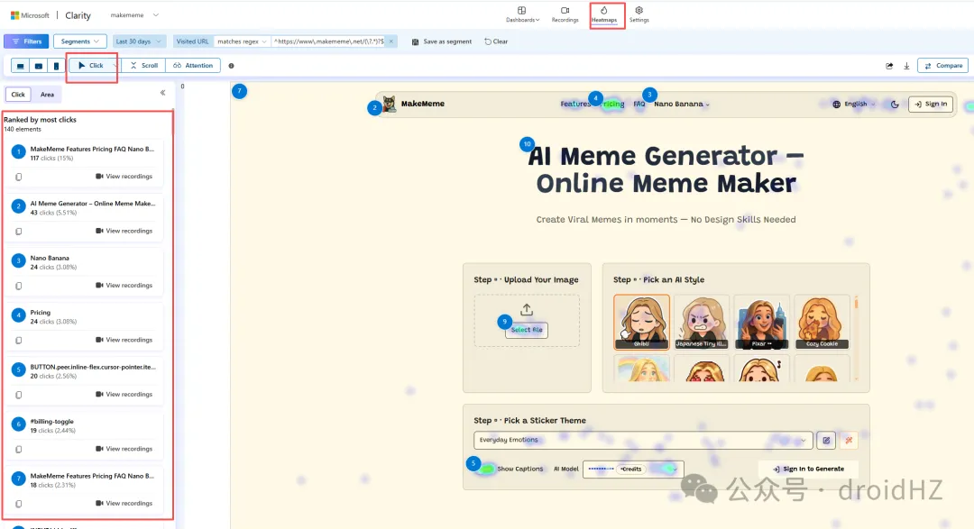Select the desktop device view icon
Image resolution: width=974 pixels, height=529 pixels.
tap(21, 66)
